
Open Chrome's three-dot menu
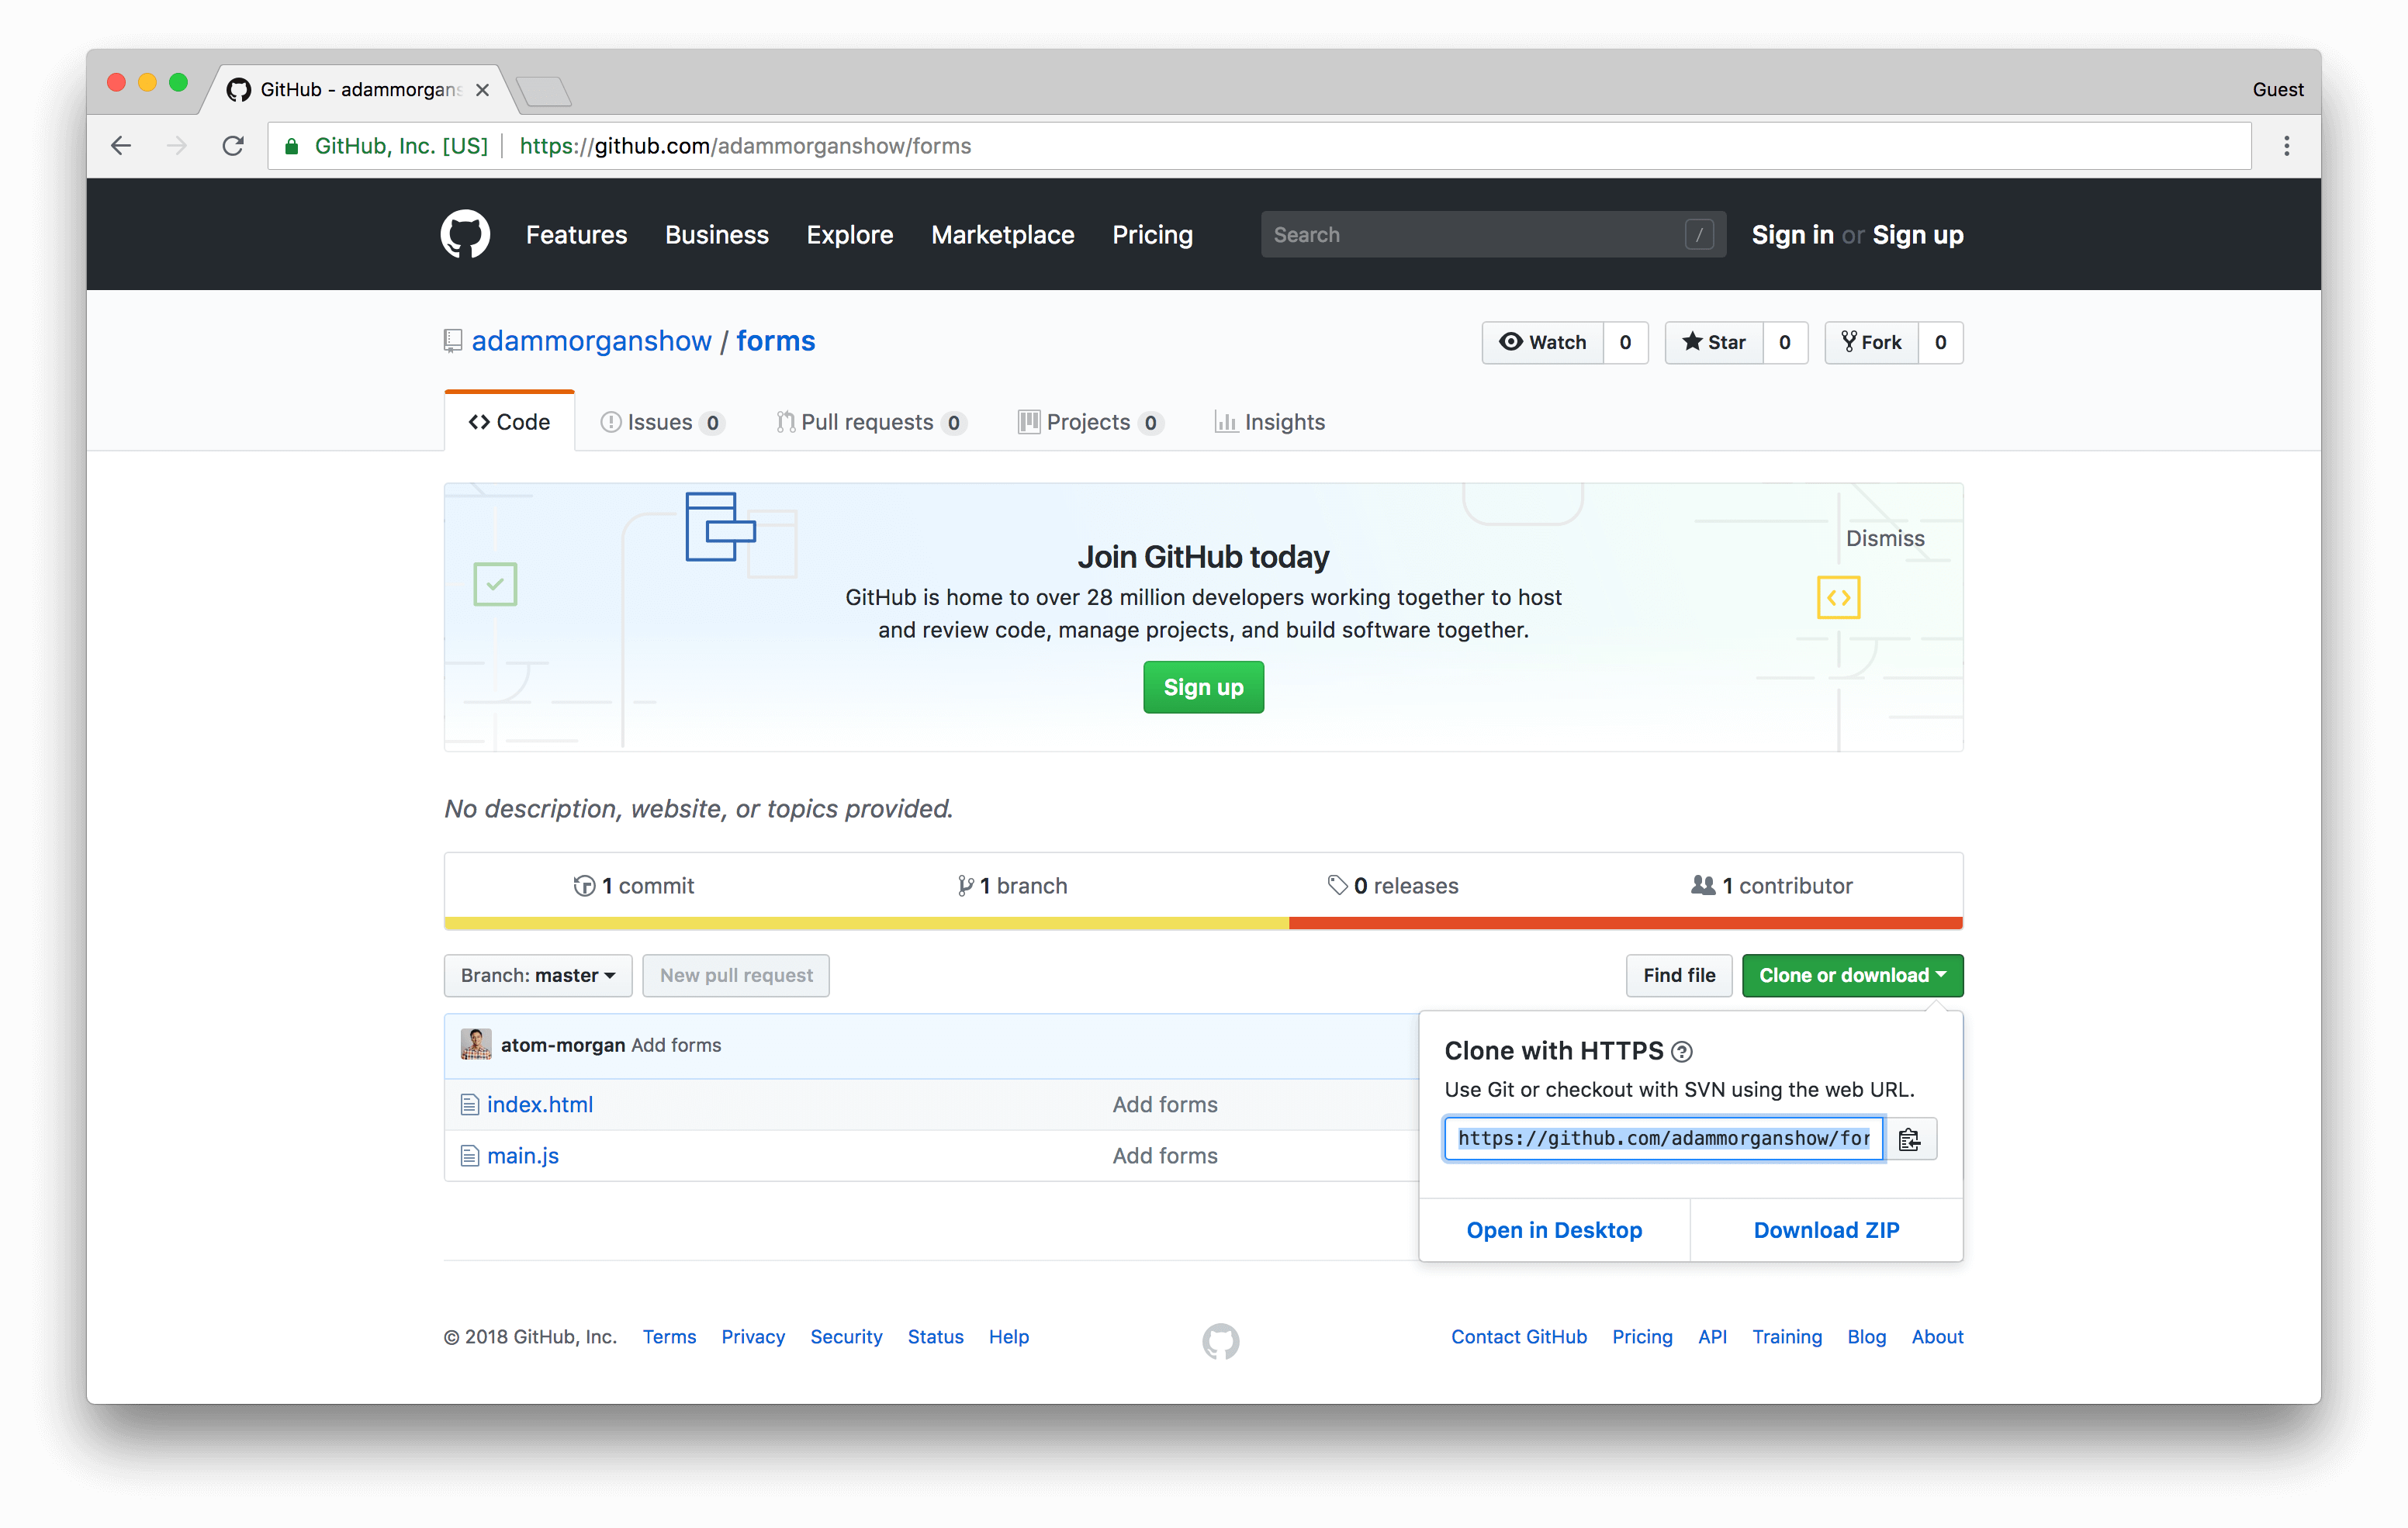(2286, 146)
